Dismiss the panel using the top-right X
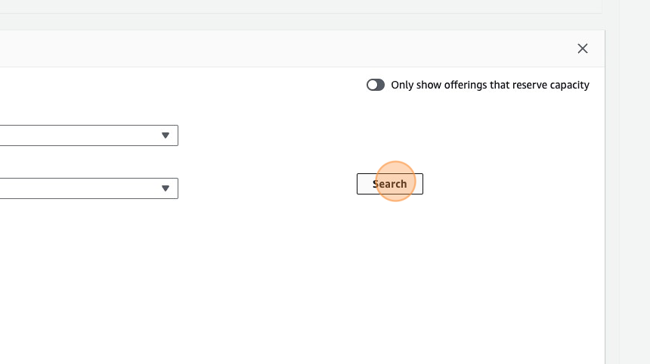Viewport: 650px width, 364px height. click(583, 48)
